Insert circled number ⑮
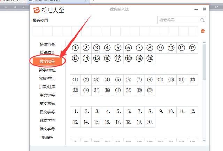Screen dimensions: 223x151 pos(97,58)
